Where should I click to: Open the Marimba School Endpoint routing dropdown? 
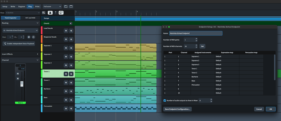click(x=20, y=30)
